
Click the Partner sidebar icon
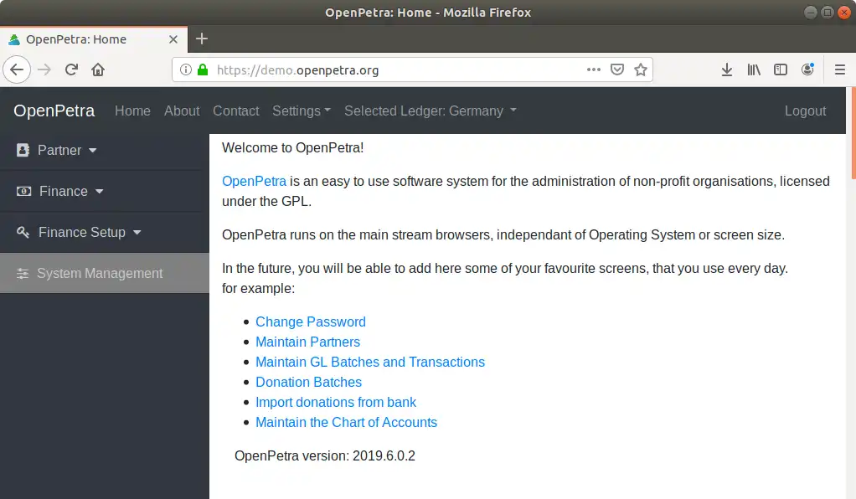[x=23, y=151]
